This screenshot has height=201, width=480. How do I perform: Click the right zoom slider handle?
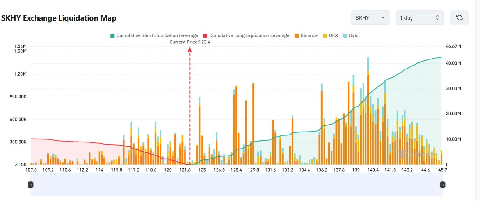tap(442, 184)
